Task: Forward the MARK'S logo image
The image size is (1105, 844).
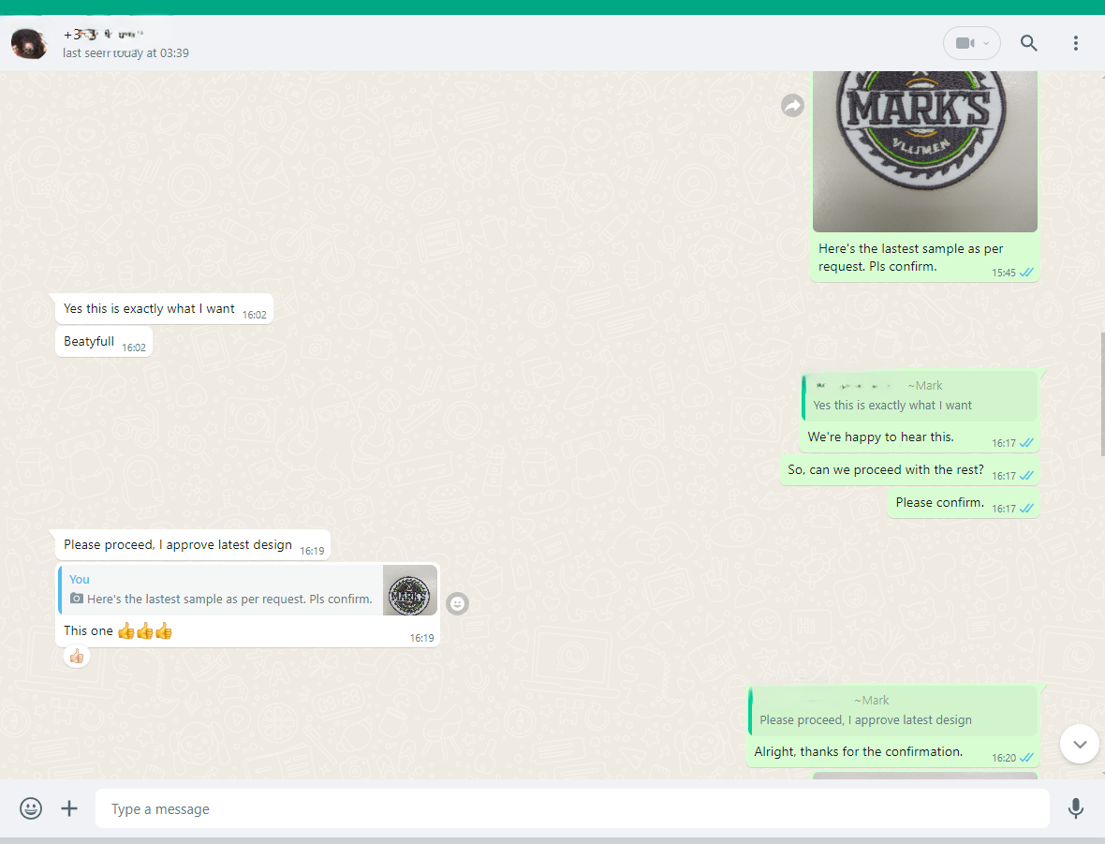Action: tap(792, 106)
